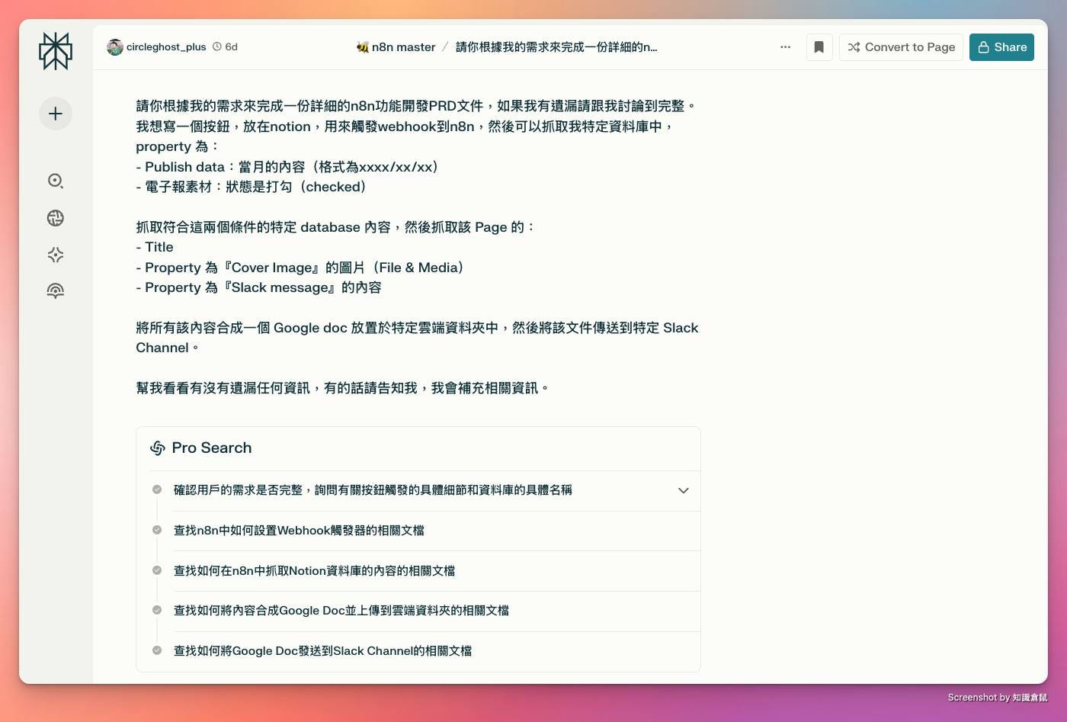1067x722 pixels.
Task: Select step 查找如何將Google Doc發送到Slack Channel
Action: pos(322,651)
